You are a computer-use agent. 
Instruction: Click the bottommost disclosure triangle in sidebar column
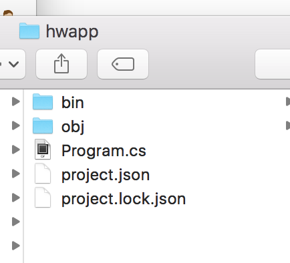[x=15, y=246]
